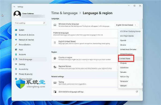
Task: Open Network & internet section
Action: click(30, 40)
